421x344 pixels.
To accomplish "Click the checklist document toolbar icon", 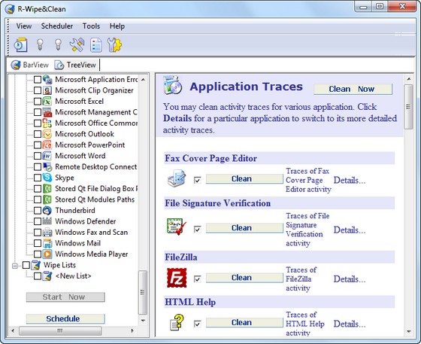I will coord(96,44).
